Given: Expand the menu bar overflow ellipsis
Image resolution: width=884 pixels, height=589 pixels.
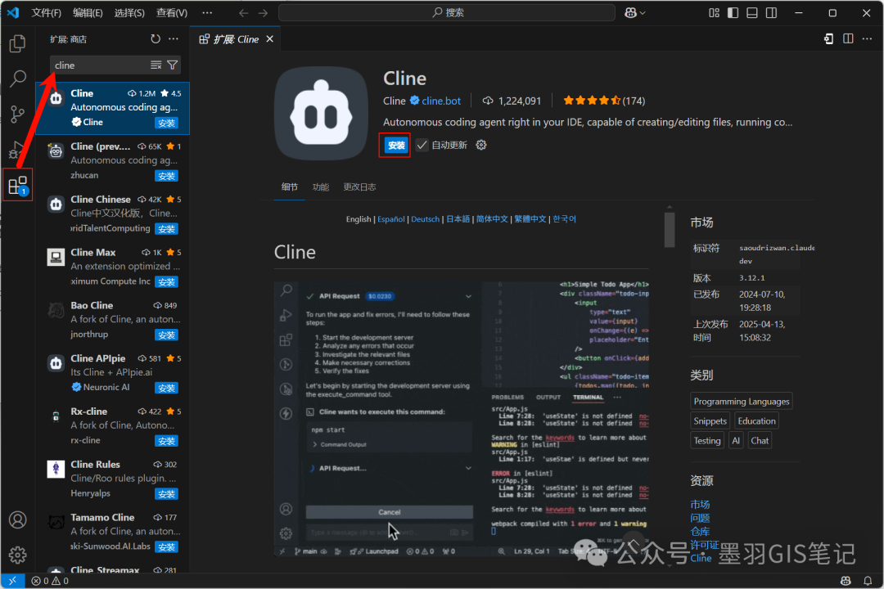Looking at the screenshot, I should click(x=207, y=12).
